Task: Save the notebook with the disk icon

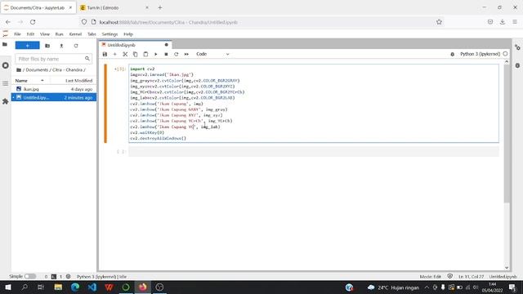Action: click(105, 54)
